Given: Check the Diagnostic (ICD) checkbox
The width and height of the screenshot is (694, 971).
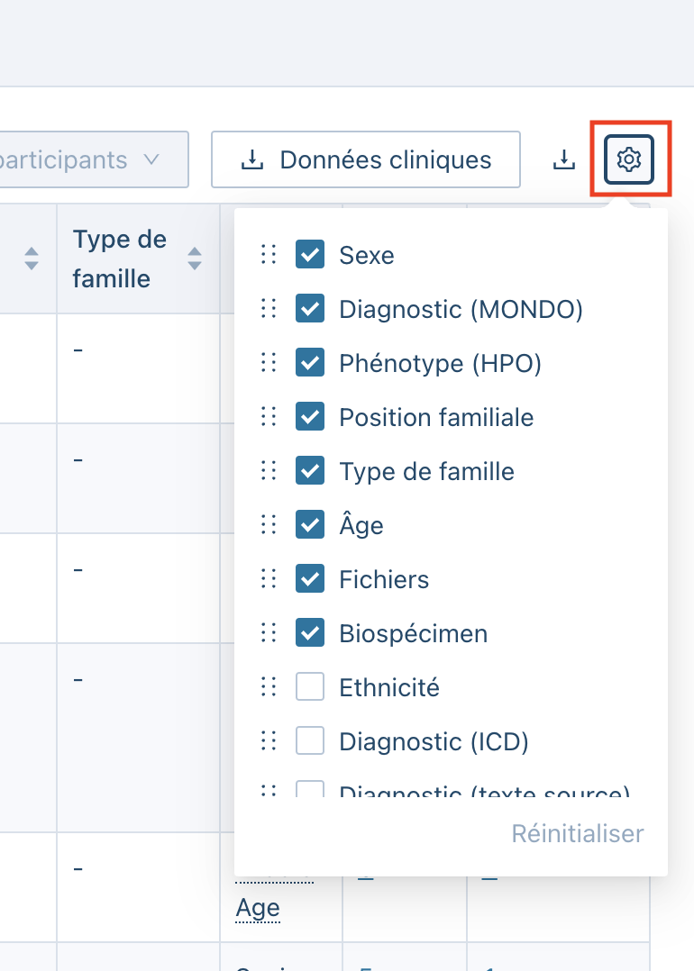Looking at the screenshot, I should click(310, 741).
